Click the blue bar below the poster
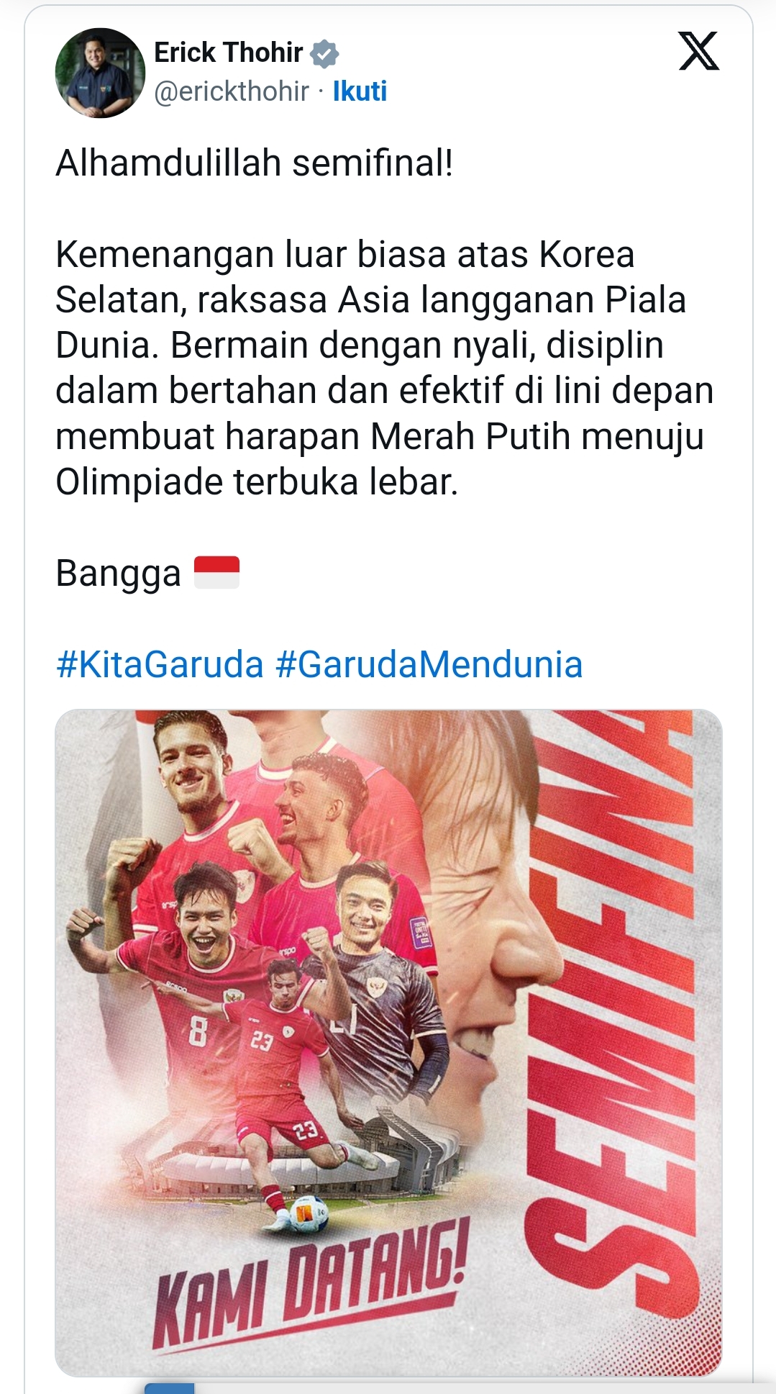776x1394 pixels. [x=170, y=1388]
